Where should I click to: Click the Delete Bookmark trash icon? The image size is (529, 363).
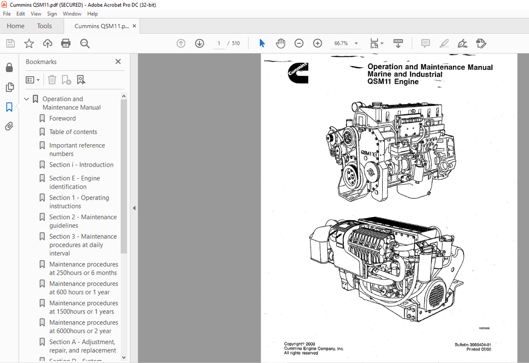coord(52,79)
